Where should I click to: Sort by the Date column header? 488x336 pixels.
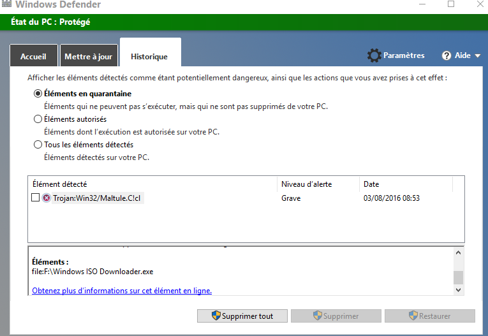[406, 184]
